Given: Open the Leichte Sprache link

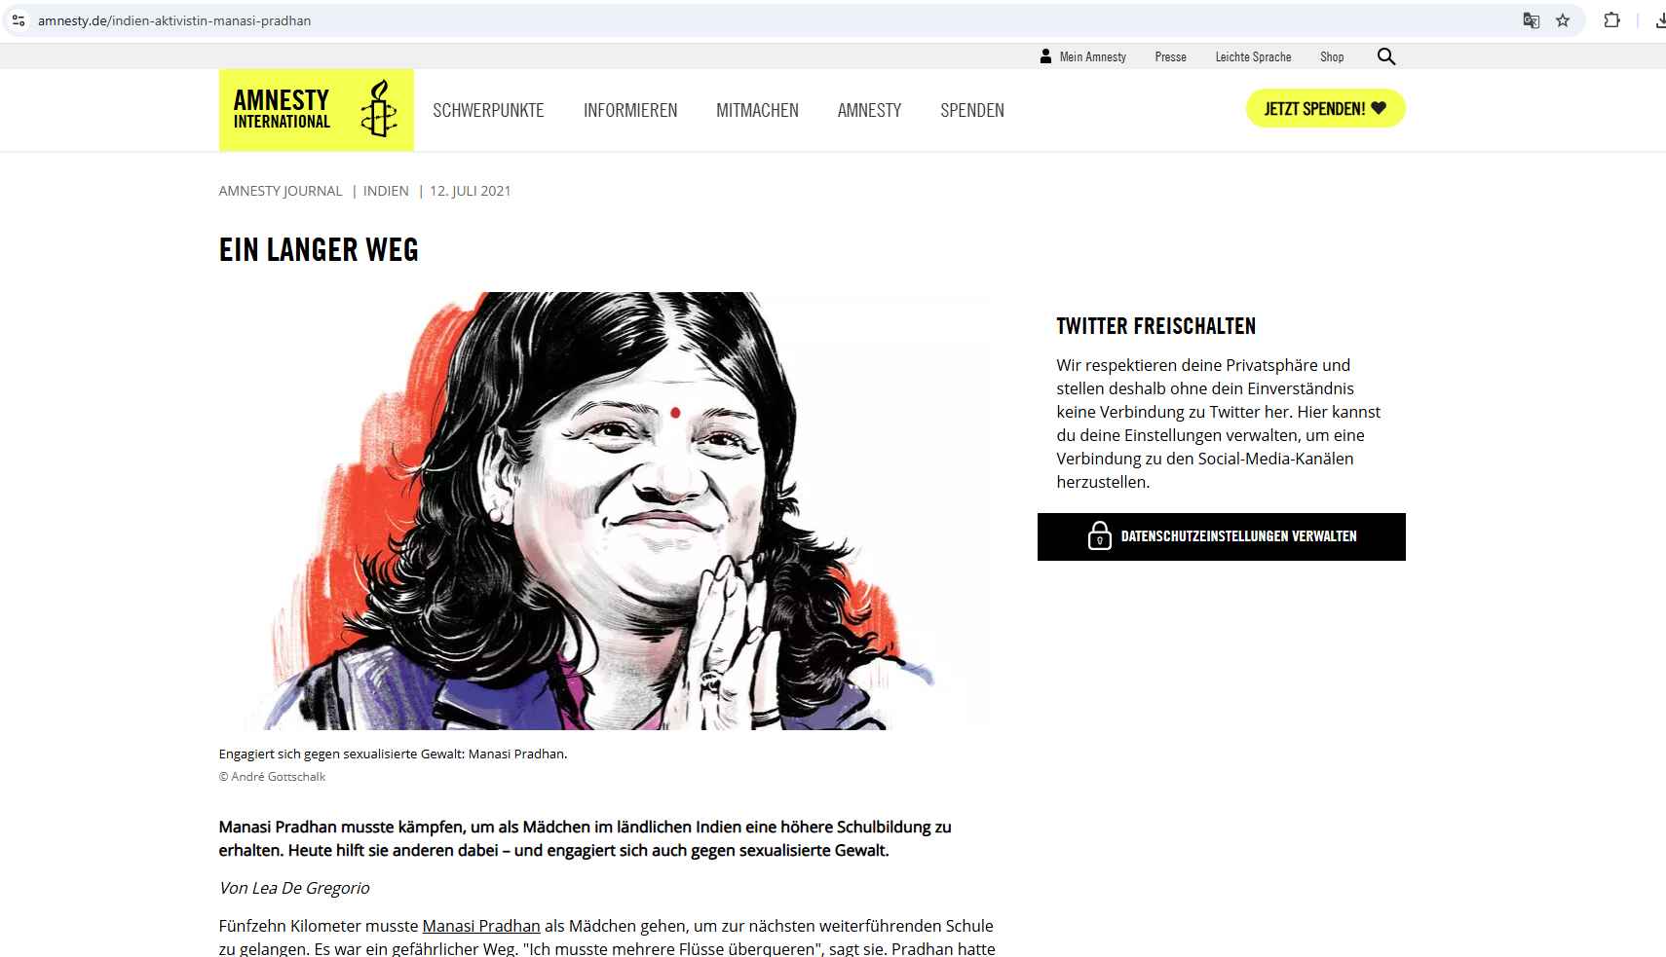Looking at the screenshot, I should coord(1253,56).
